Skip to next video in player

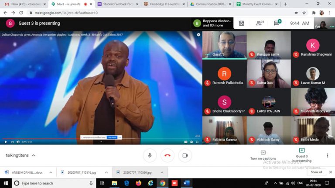pos(12,142)
